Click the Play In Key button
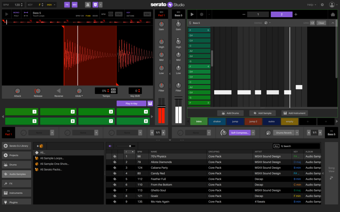340x212 pixels. click(131, 104)
